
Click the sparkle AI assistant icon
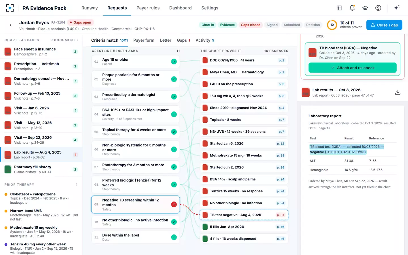click(x=397, y=8)
